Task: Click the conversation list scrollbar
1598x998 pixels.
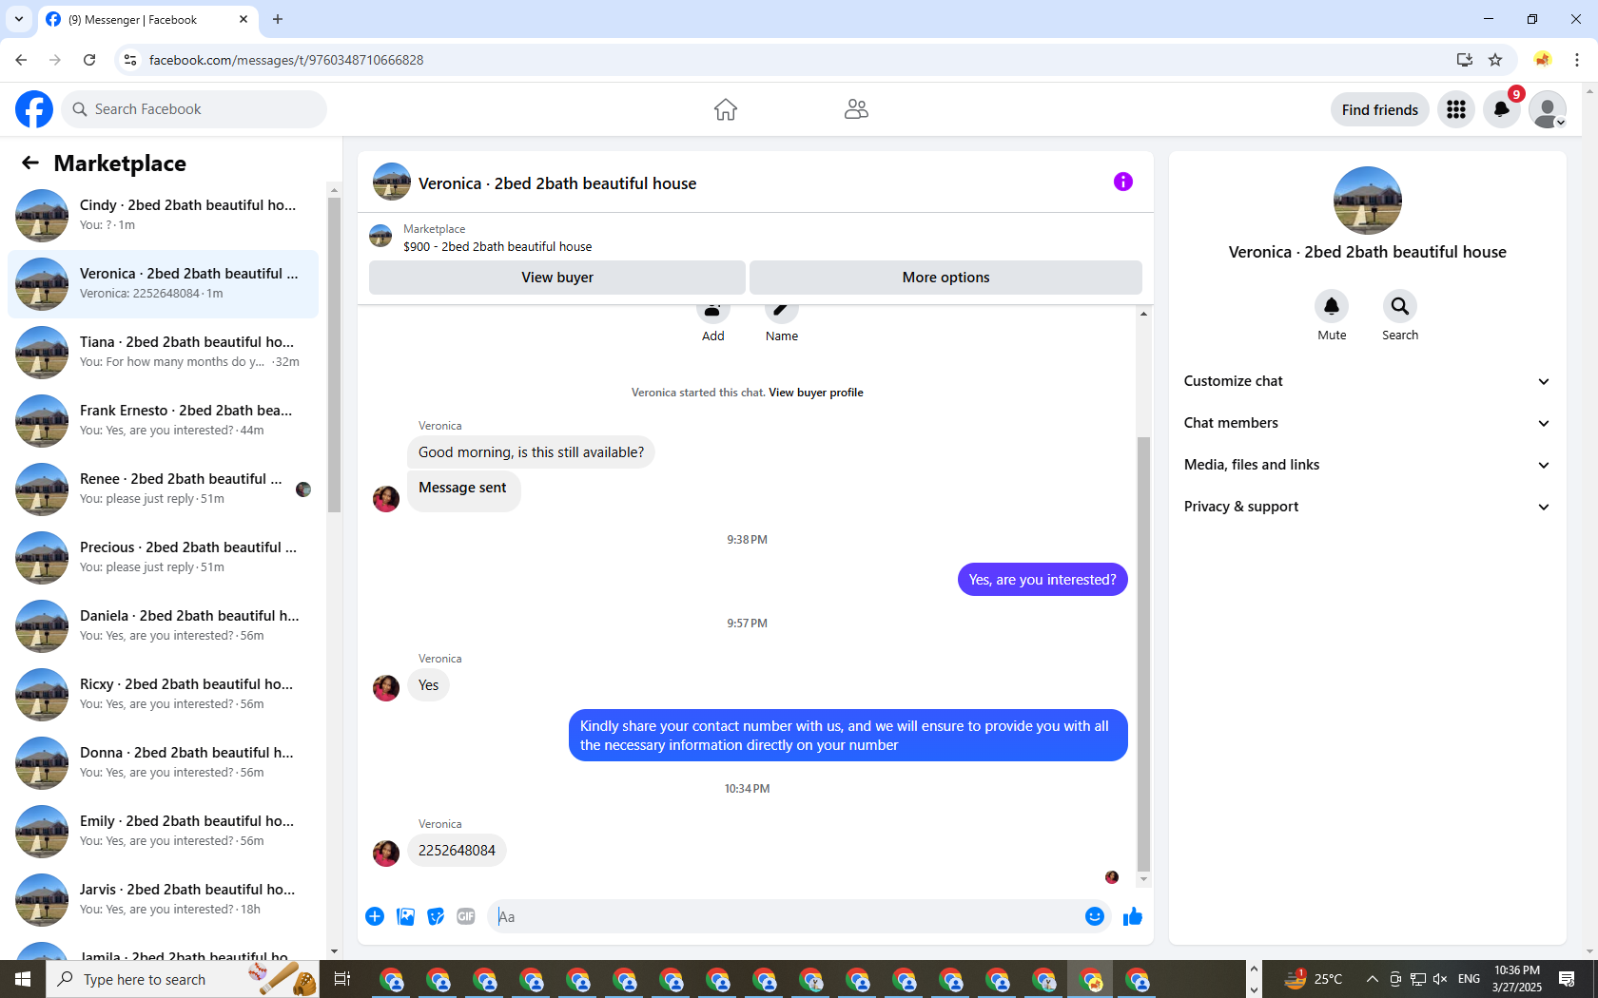Action: pyautogui.click(x=334, y=354)
